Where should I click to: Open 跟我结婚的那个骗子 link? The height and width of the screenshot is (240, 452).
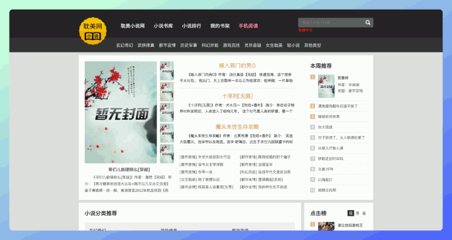(274, 157)
